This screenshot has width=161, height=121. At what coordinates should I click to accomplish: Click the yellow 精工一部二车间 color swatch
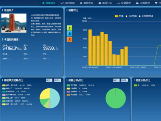(4, 85)
